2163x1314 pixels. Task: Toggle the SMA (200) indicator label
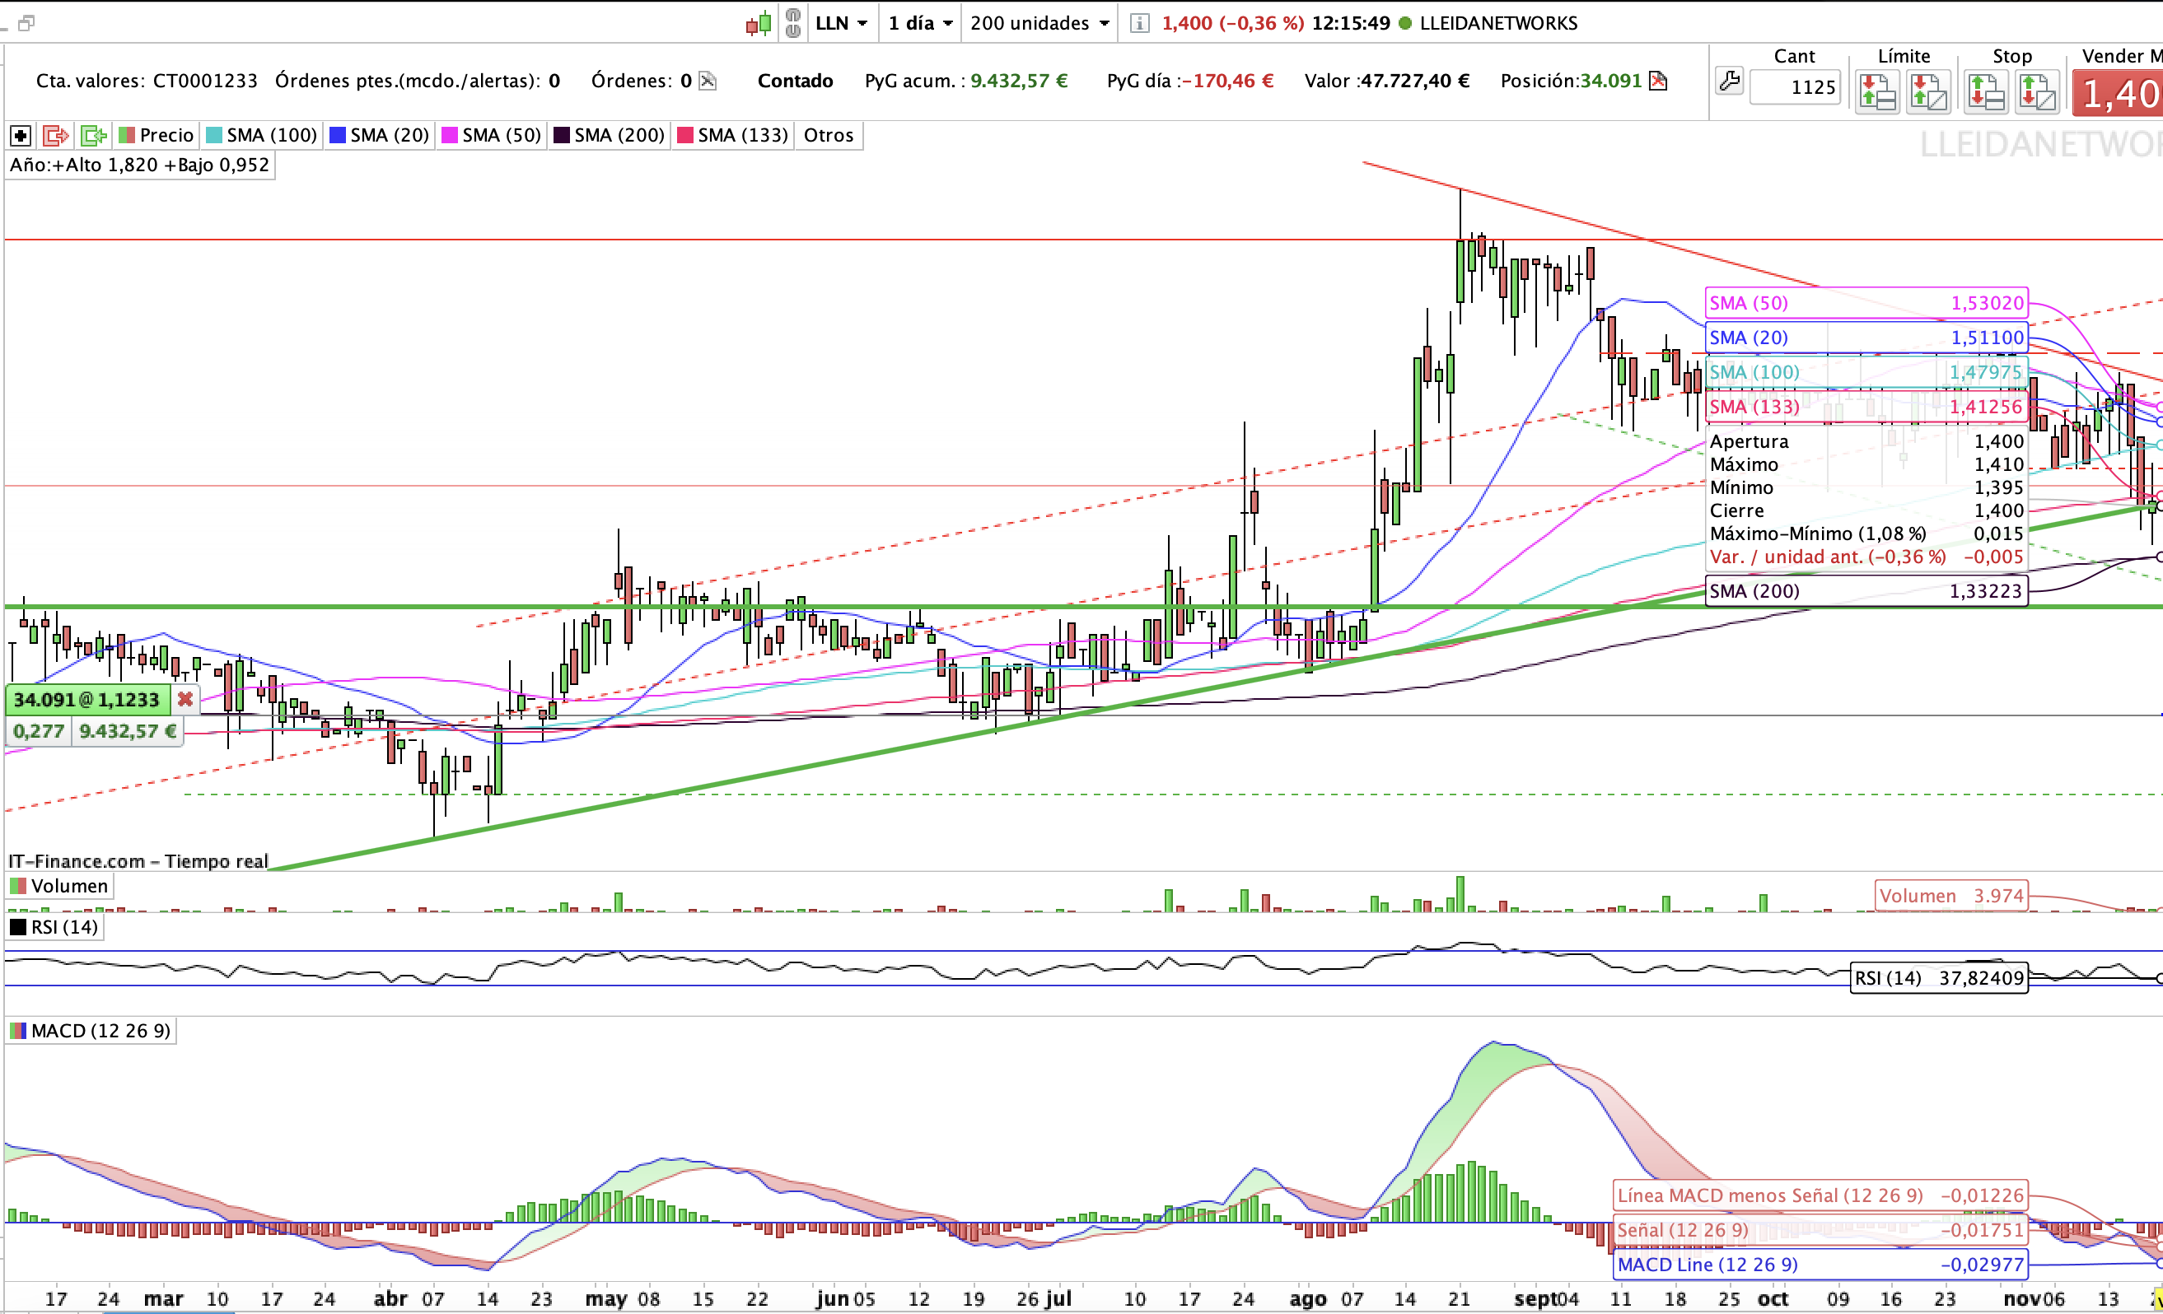pyautogui.click(x=610, y=136)
